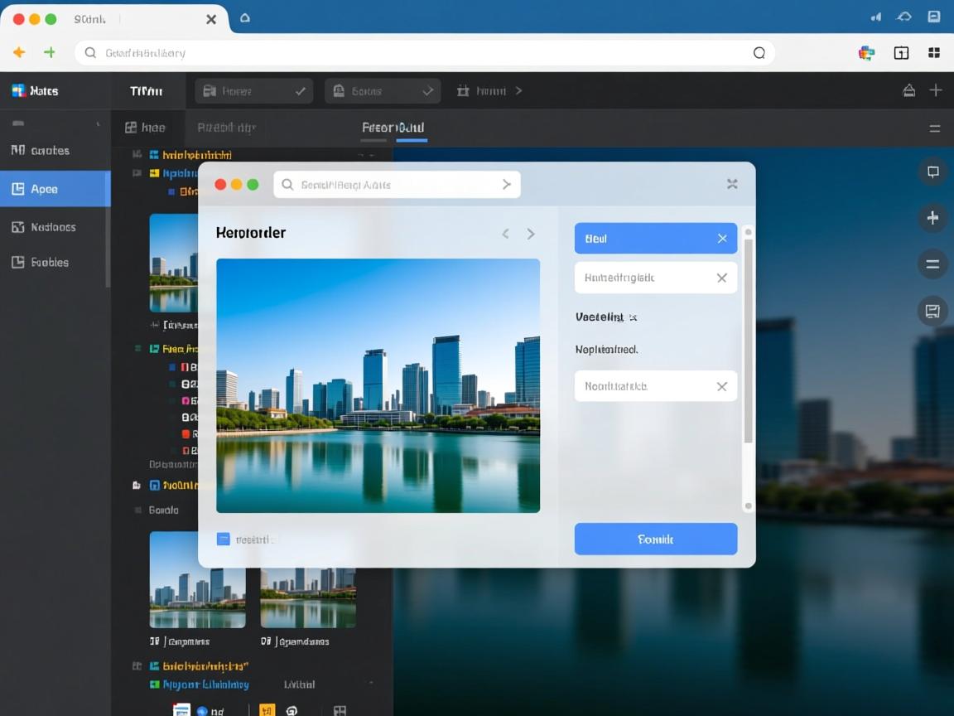Toggle the blue checkbox at dialog bottom left
Screen dimensions: 954x716
[x=223, y=539]
